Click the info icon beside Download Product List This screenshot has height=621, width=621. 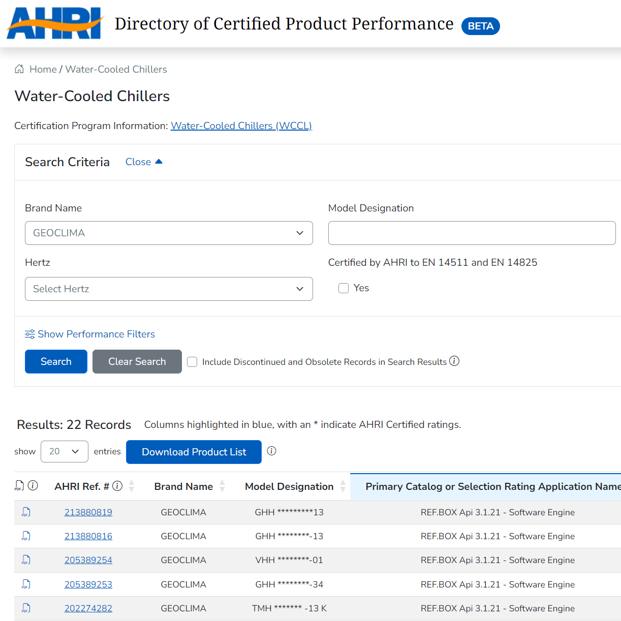click(x=271, y=450)
